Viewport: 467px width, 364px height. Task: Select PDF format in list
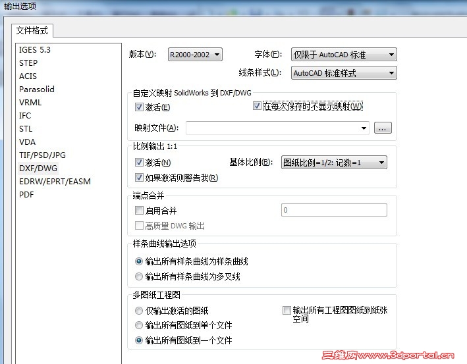26,195
